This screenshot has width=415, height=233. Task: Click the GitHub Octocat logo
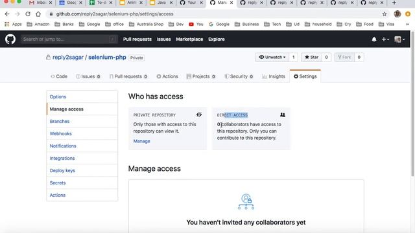(10, 39)
